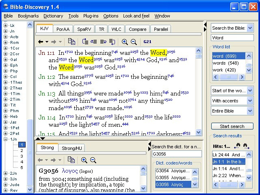
Task: Open the Start of the word dropdown
Action: point(250,91)
